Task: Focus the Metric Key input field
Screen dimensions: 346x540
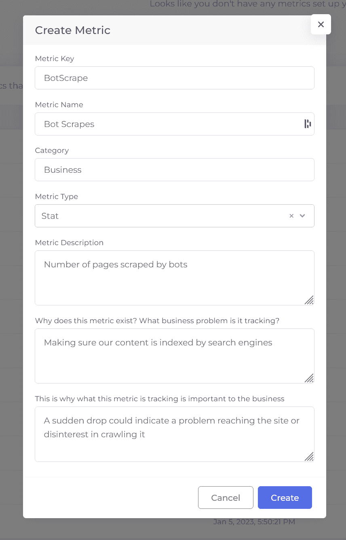Action: pyautogui.click(x=174, y=78)
